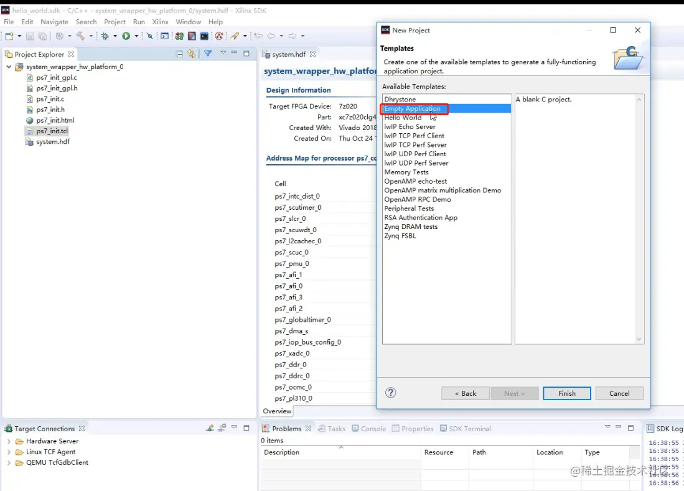
Task: Close the Problems tab
Action: [309, 429]
